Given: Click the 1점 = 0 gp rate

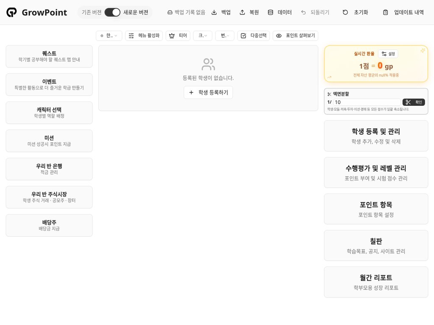Looking at the screenshot, I should click(376, 66).
